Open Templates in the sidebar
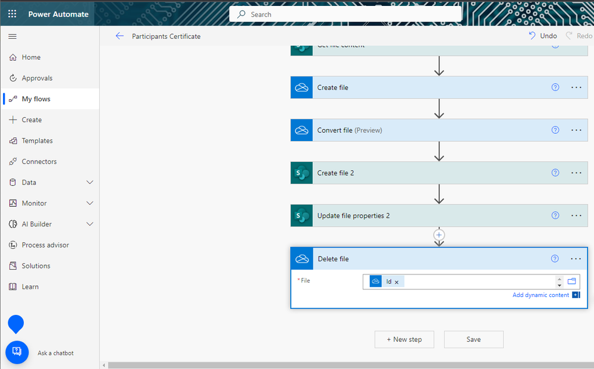This screenshot has height=369, width=594. pos(50,140)
